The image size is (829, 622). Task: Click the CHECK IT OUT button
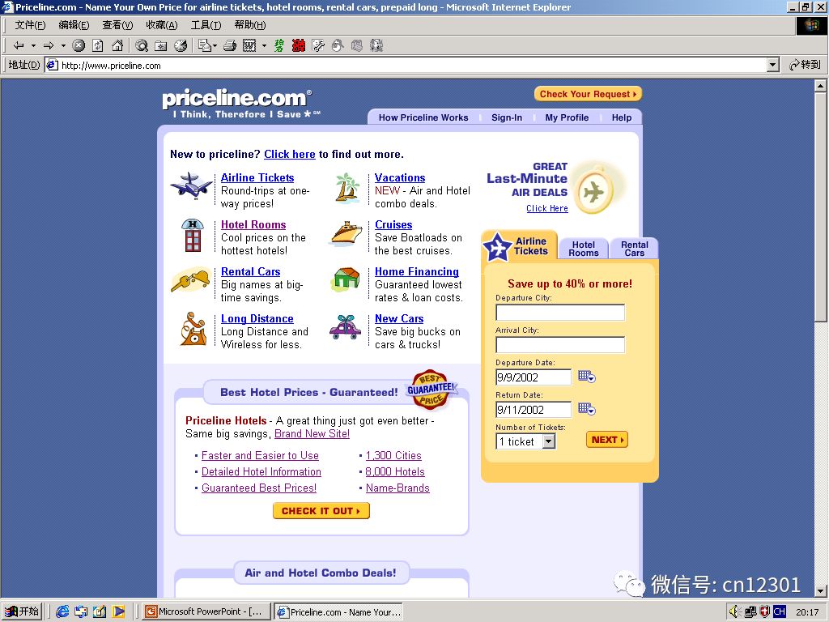[321, 510]
